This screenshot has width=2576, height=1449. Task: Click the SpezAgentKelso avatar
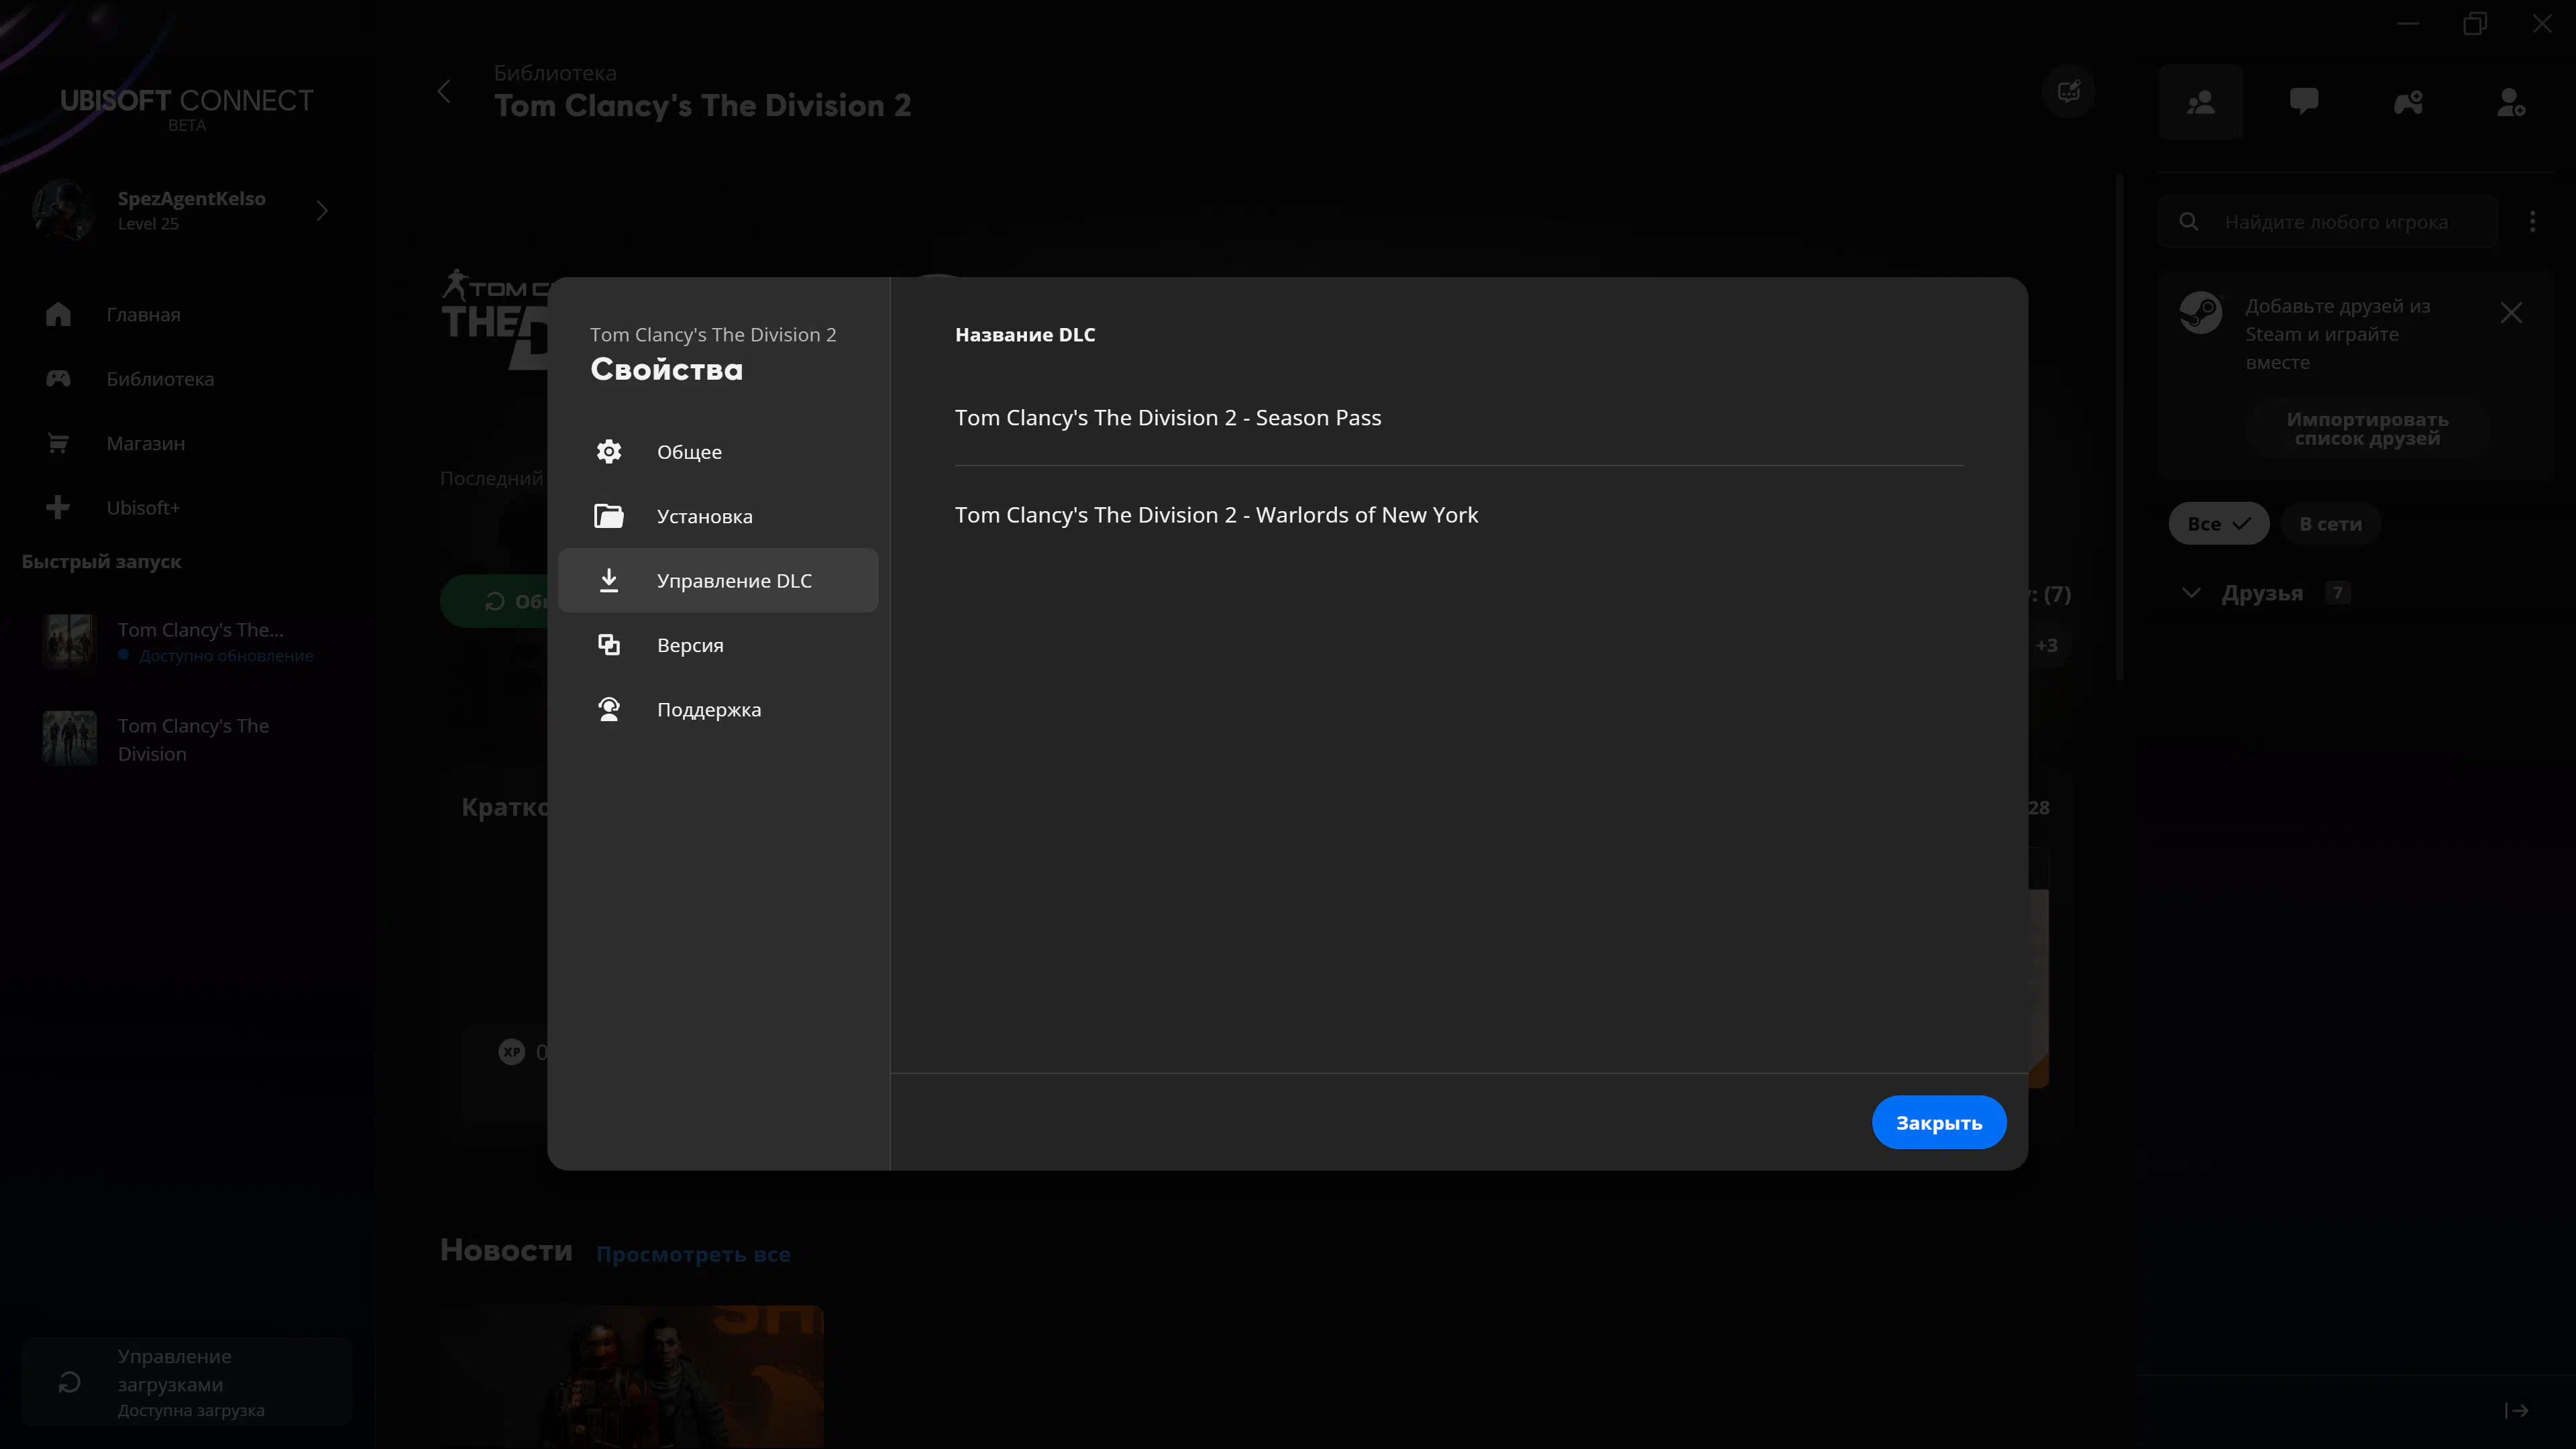point(64,210)
